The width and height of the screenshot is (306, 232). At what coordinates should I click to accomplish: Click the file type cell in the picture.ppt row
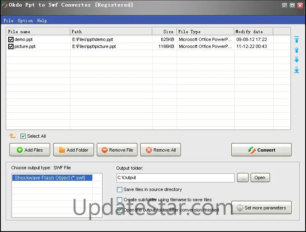point(206,47)
